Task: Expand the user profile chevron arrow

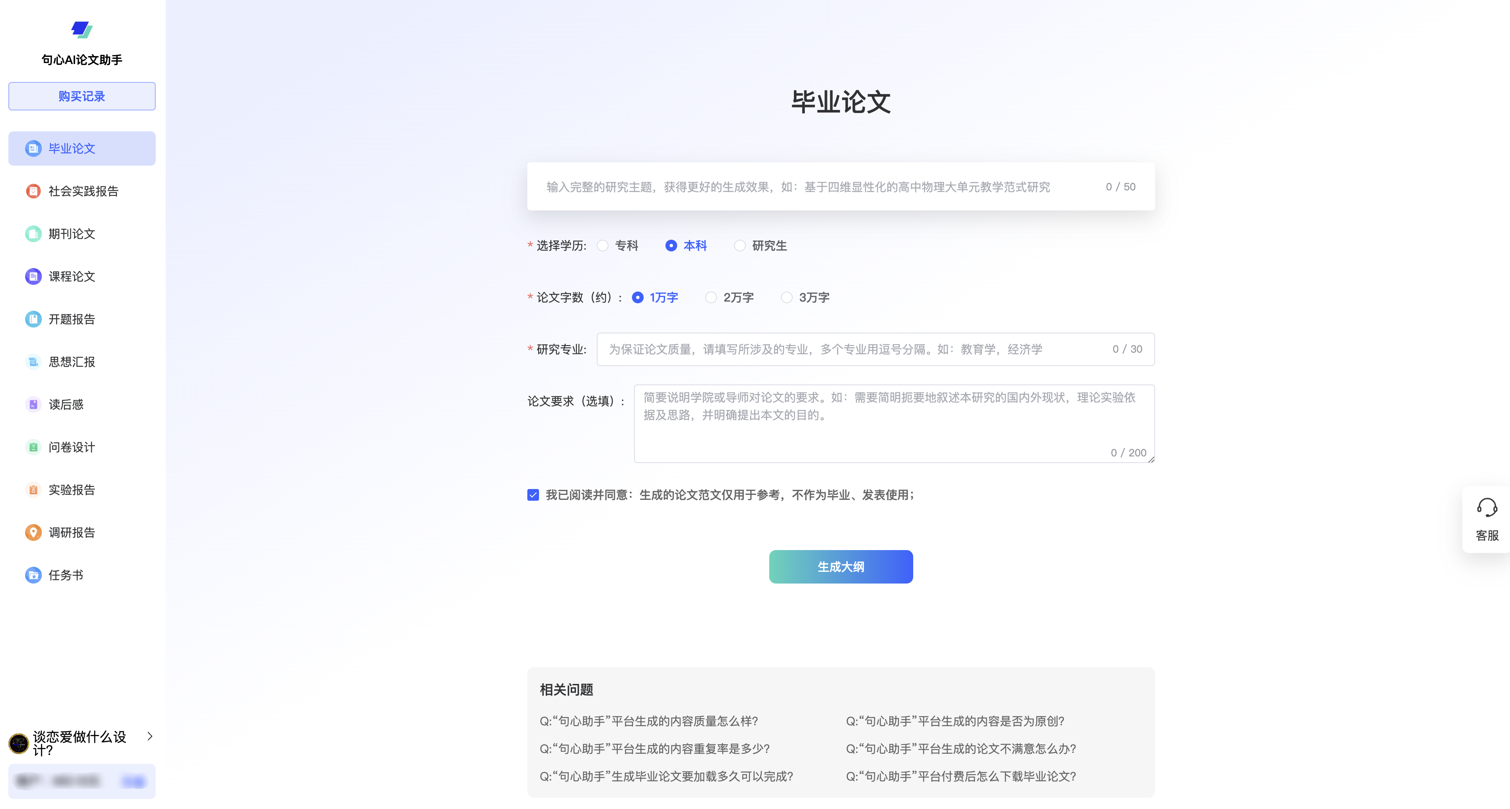Action: [x=150, y=736]
